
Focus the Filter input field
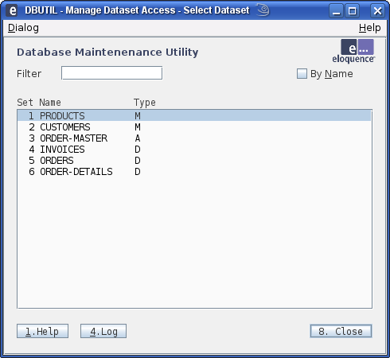[111, 73]
